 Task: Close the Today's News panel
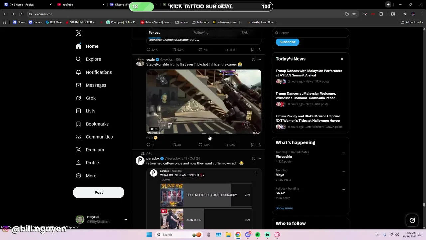[x=342, y=59]
